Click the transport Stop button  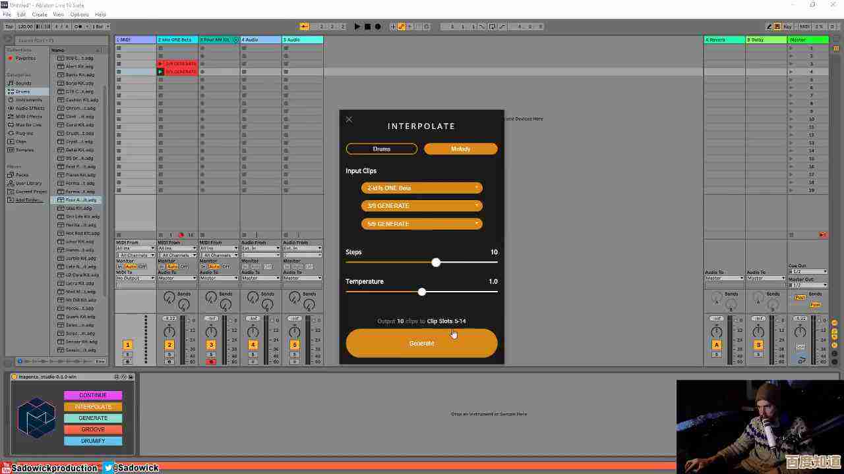coord(367,26)
